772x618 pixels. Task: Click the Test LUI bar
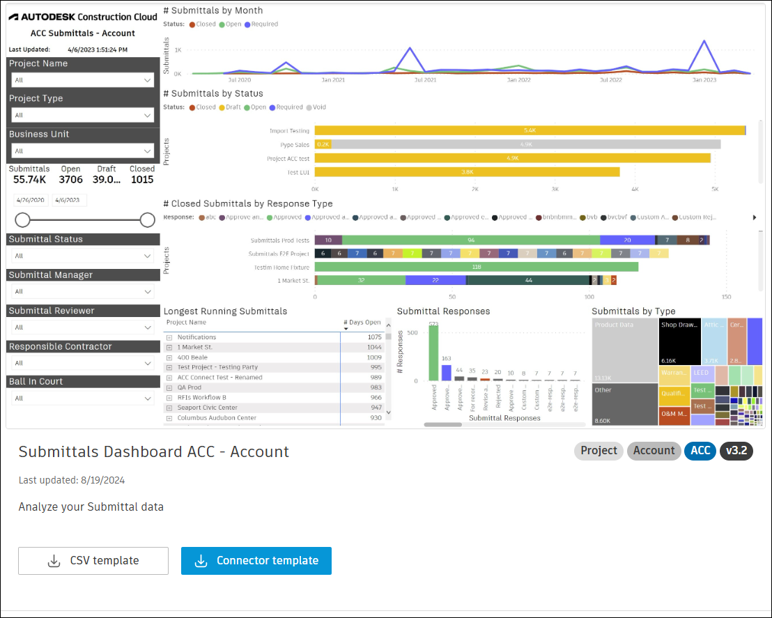[468, 172]
